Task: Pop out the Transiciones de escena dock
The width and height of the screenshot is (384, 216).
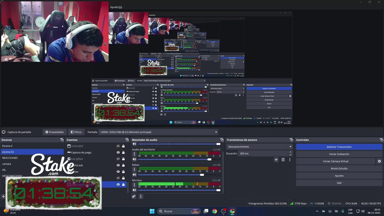Action: [291, 140]
